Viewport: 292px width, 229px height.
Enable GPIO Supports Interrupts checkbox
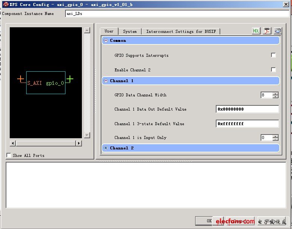pyautogui.click(x=273, y=55)
